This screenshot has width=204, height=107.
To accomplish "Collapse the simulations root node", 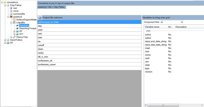I will [x=2, y=2].
